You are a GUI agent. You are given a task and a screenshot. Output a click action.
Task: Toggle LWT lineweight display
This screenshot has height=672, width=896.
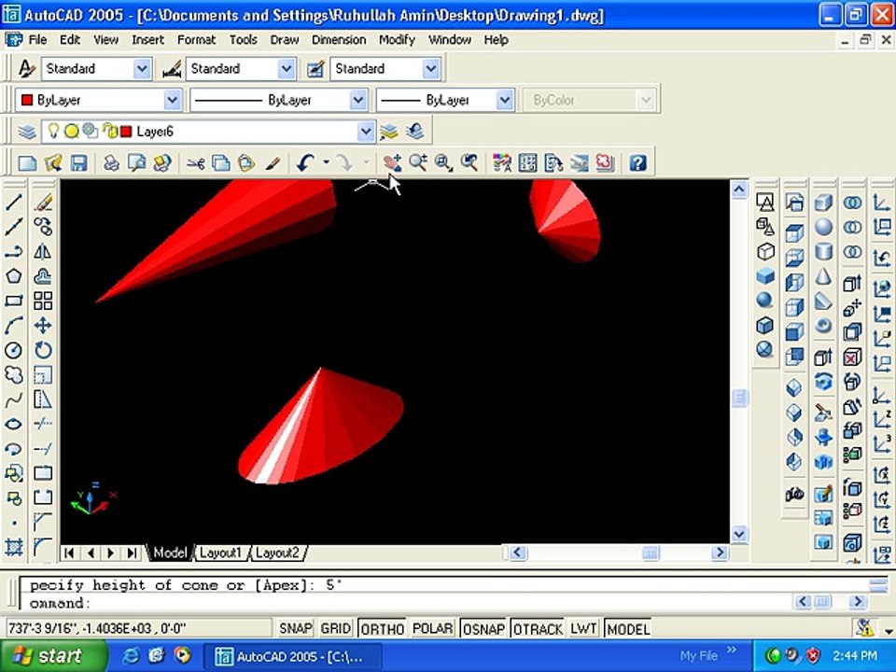pyautogui.click(x=583, y=628)
